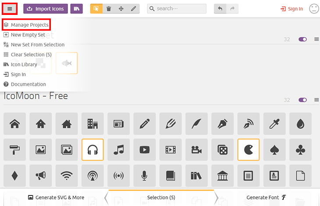Toggle the IcoMoon - Free set switch
Screen dimensions: 320x206
[x=302, y=100]
